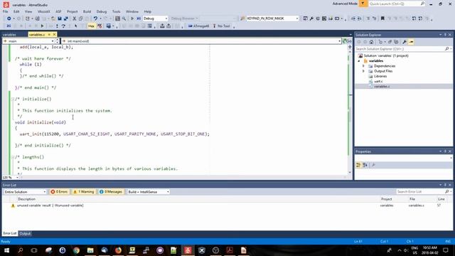Switch Properties panel to Alphabetical view
The image size is (455, 256).
point(365,165)
